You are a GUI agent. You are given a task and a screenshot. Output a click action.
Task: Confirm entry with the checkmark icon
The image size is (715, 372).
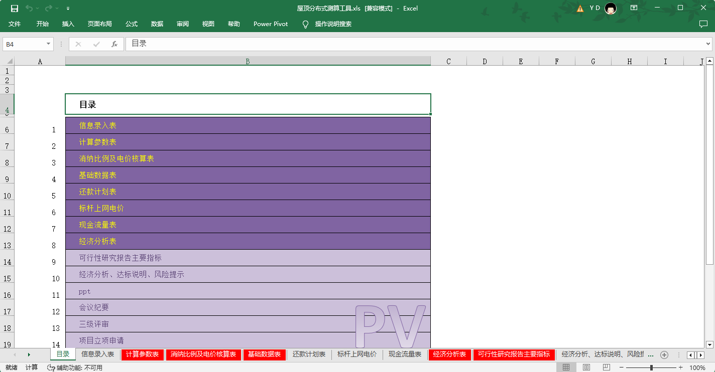pos(96,44)
